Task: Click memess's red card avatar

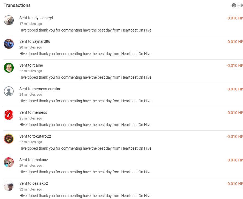Action: pyautogui.click(x=9, y=115)
